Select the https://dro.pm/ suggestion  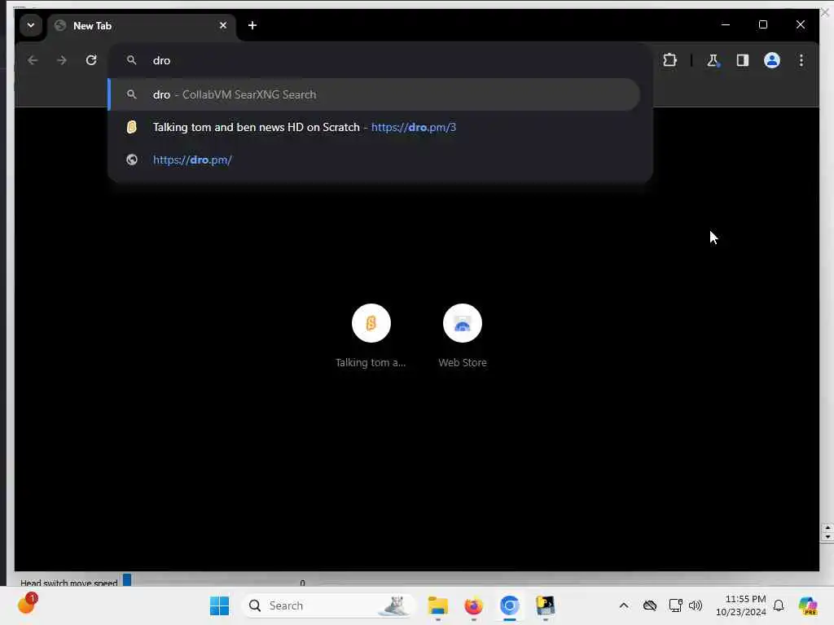[x=374, y=160]
